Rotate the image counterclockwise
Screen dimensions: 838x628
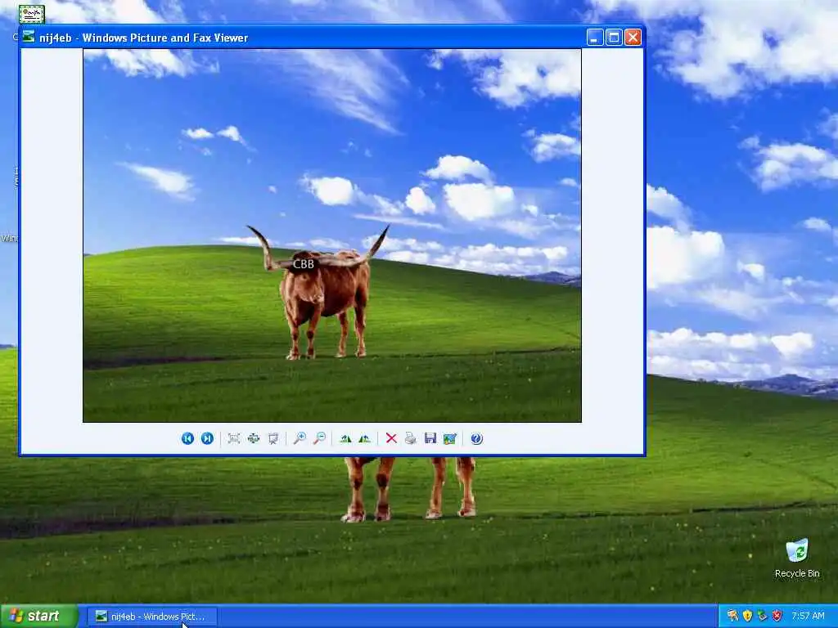(365, 438)
